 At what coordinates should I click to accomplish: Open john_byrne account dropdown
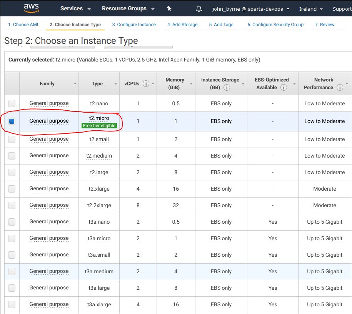point(251,9)
